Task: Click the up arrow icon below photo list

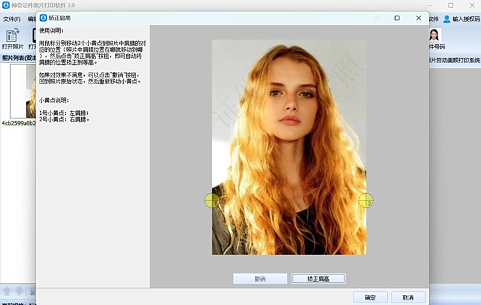Action: pyautogui.click(x=7, y=291)
